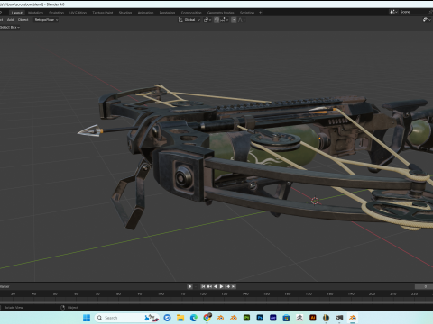Open the proportional editing falloff dropdown
Image resolution: width=433 pixels, height=324 pixels.
[241, 20]
